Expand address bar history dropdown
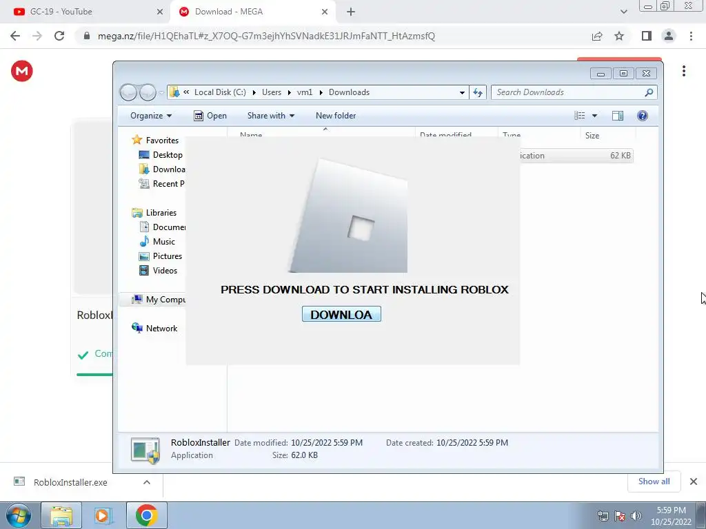The height and width of the screenshot is (529, 706). [462, 92]
